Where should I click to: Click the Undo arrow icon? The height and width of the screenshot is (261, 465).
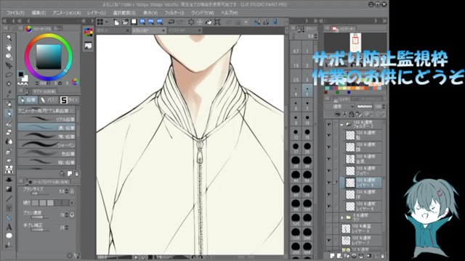(x=171, y=22)
